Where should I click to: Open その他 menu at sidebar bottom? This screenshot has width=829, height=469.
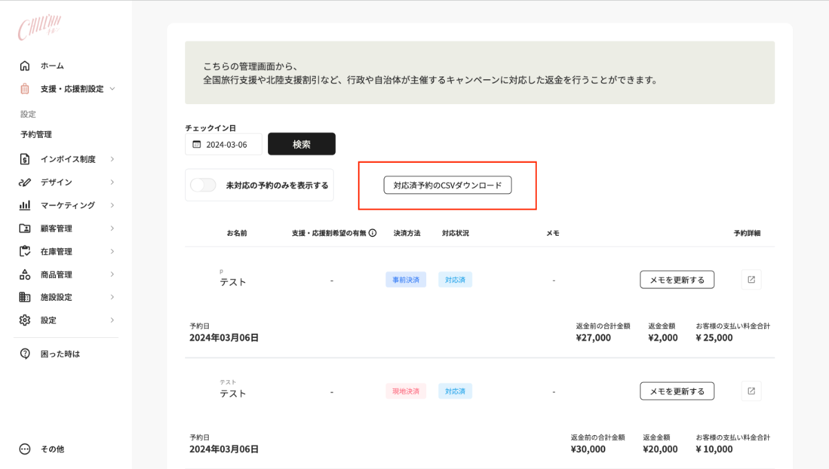(x=52, y=449)
